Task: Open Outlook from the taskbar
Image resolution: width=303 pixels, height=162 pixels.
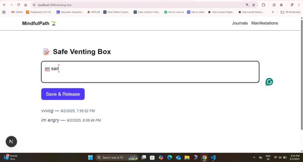Action: [x=178, y=158]
